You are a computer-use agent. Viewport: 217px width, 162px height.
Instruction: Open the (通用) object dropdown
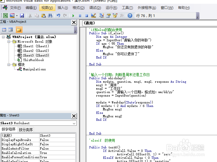[150, 23]
